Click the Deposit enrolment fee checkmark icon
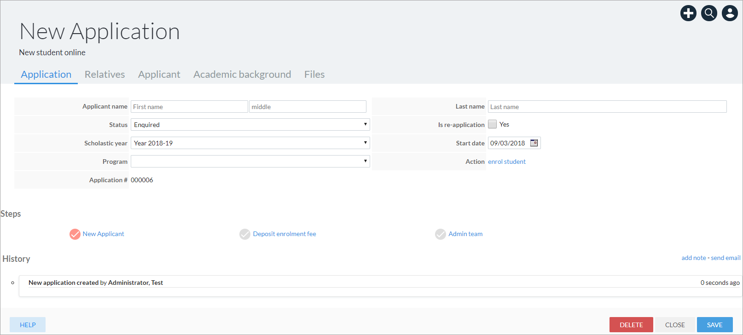The width and height of the screenshot is (743, 335). 245,234
